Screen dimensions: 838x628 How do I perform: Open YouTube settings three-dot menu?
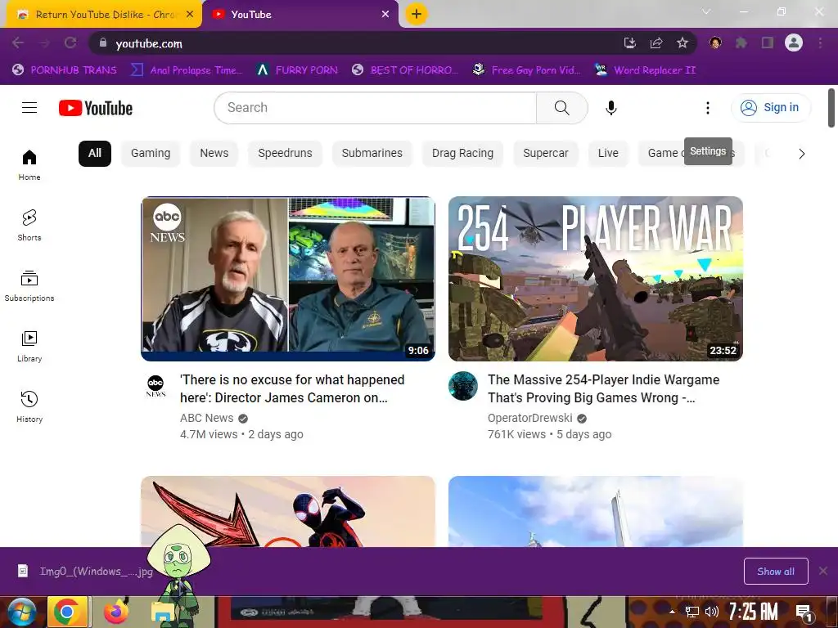(x=708, y=108)
